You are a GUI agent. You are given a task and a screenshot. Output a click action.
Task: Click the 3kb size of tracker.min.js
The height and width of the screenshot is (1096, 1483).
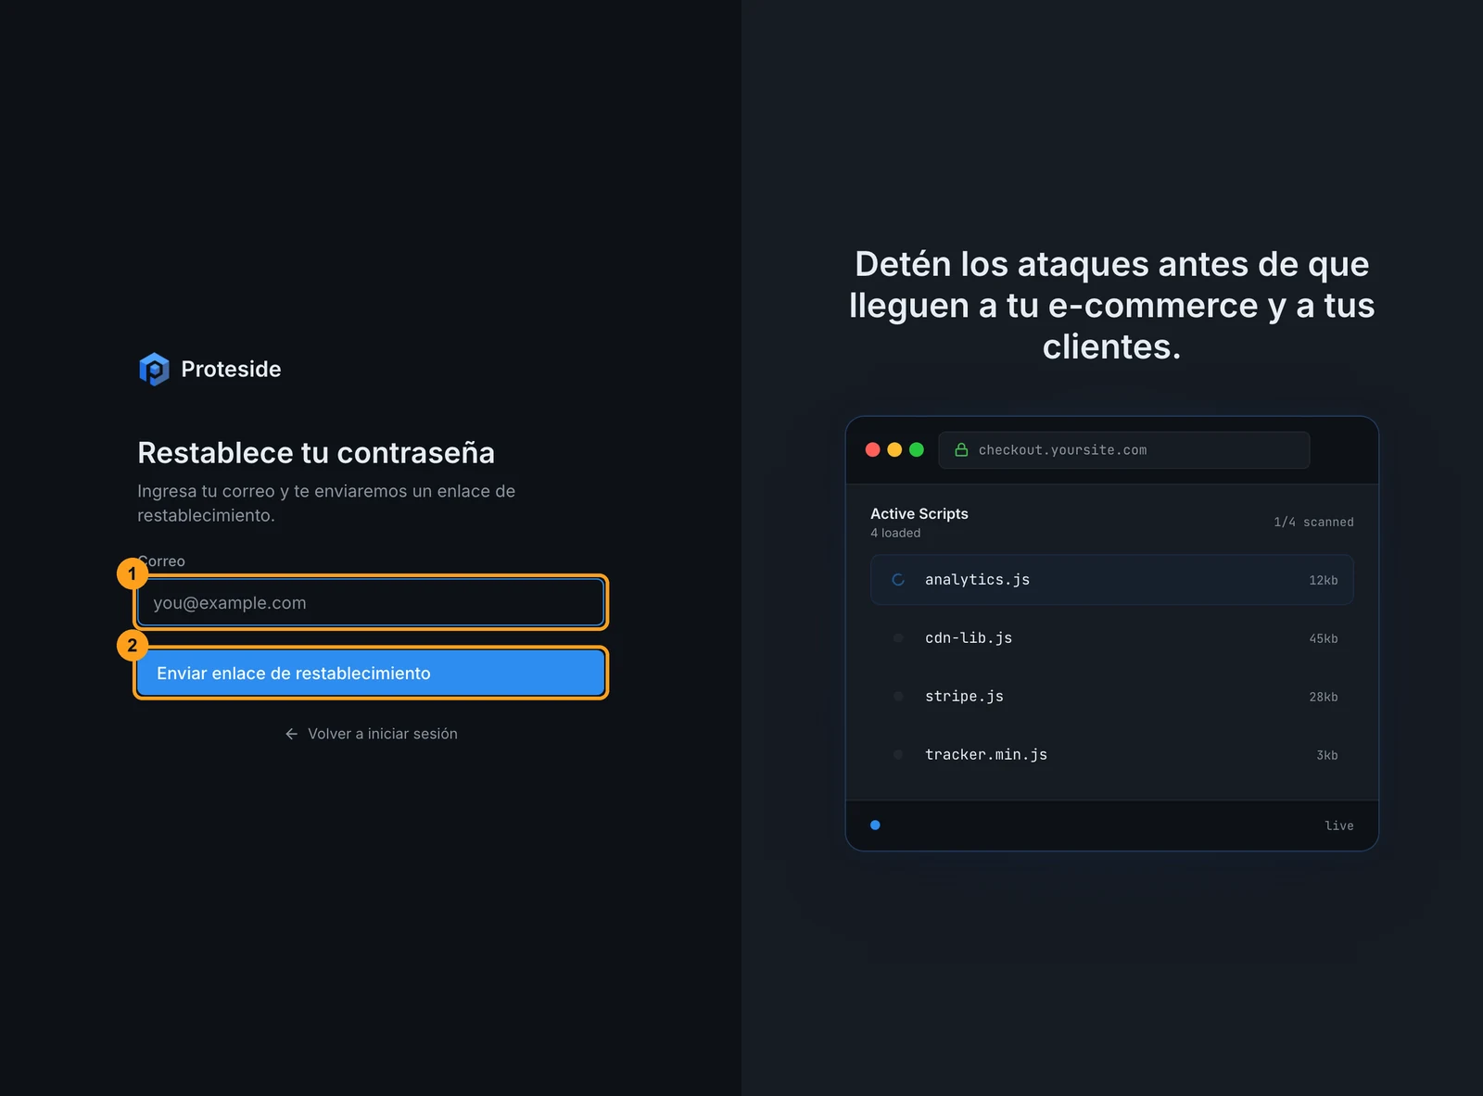point(1326,755)
